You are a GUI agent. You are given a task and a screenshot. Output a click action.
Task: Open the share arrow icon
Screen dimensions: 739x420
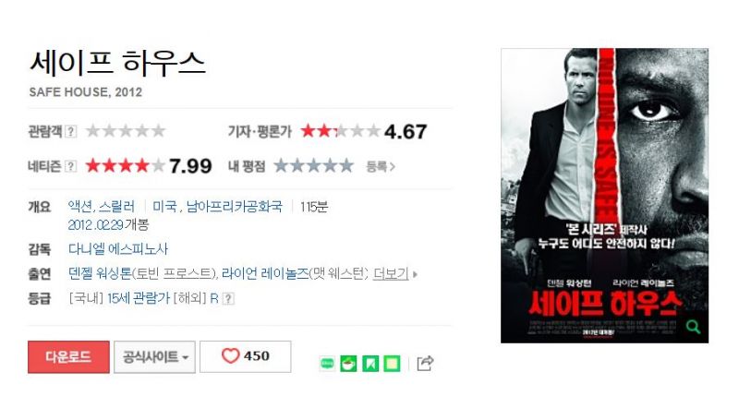[x=425, y=363]
